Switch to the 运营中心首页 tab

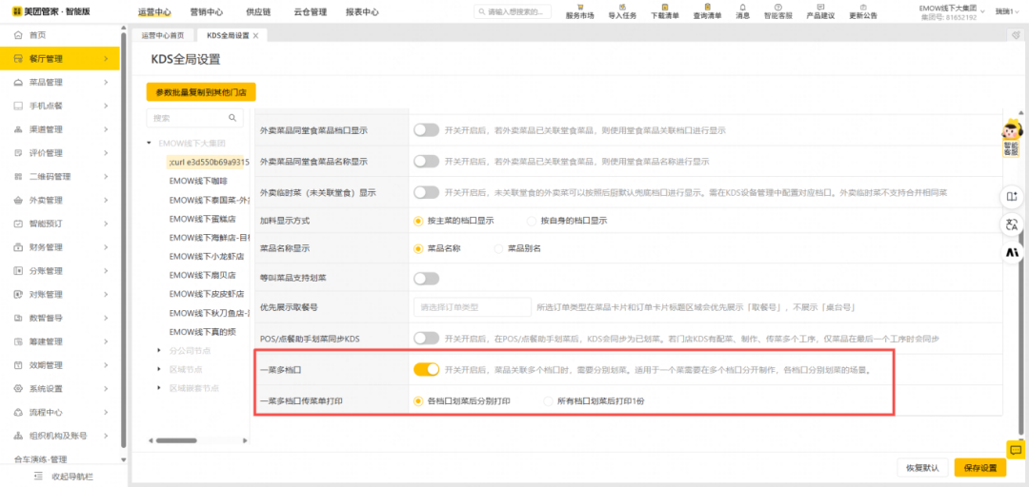click(x=162, y=35)
